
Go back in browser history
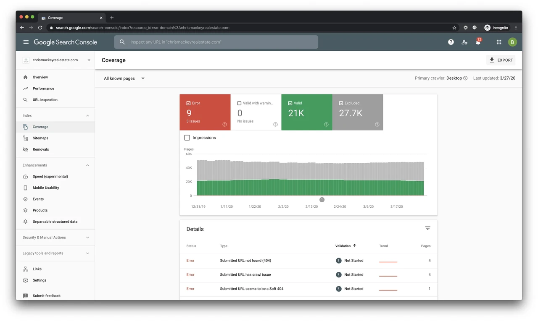click(22, 28)
